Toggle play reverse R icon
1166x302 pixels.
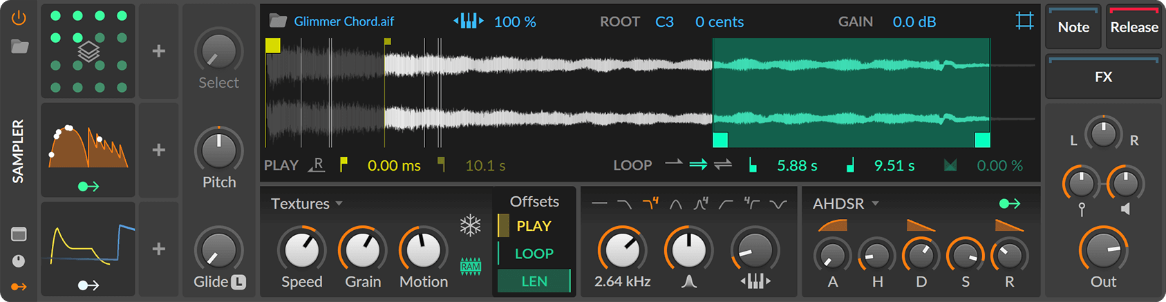tap(317, 165)
